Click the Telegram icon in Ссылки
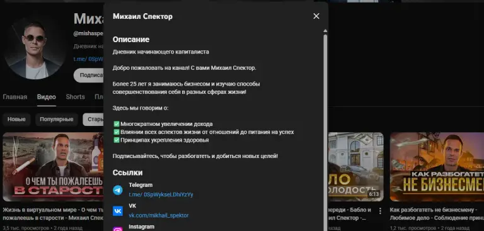Image resolution: width=484 pixels, height=231 pixels. click(x=118, y=190)
